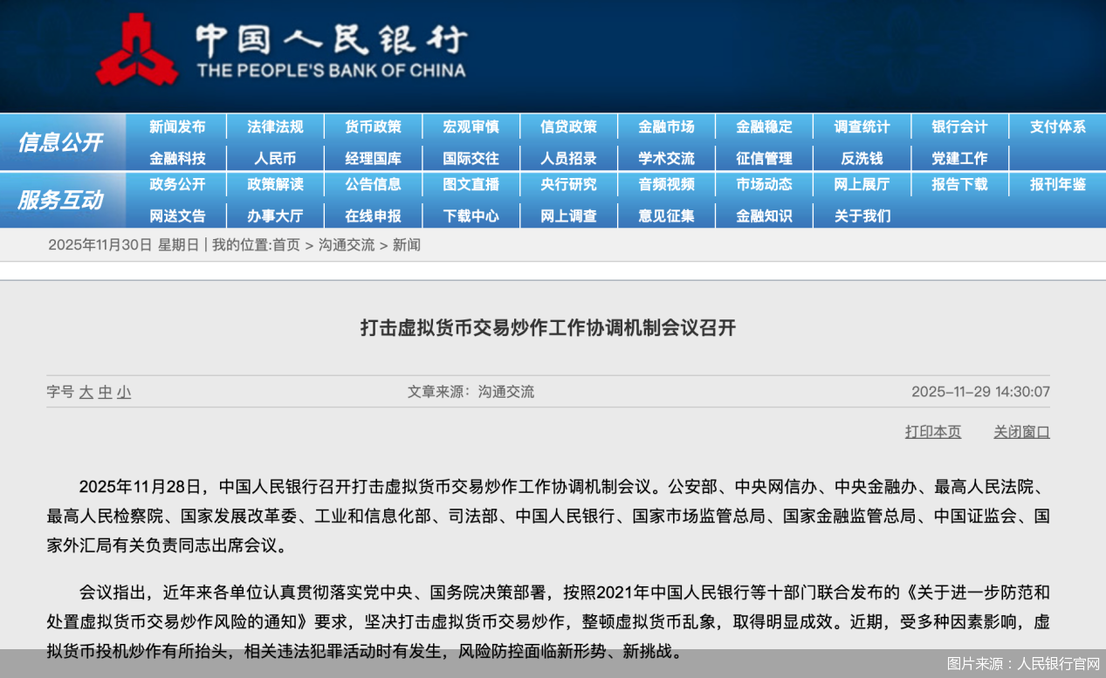Set font size to 中
Viewport: 1106px width, 678px height.
click(104, 393)
